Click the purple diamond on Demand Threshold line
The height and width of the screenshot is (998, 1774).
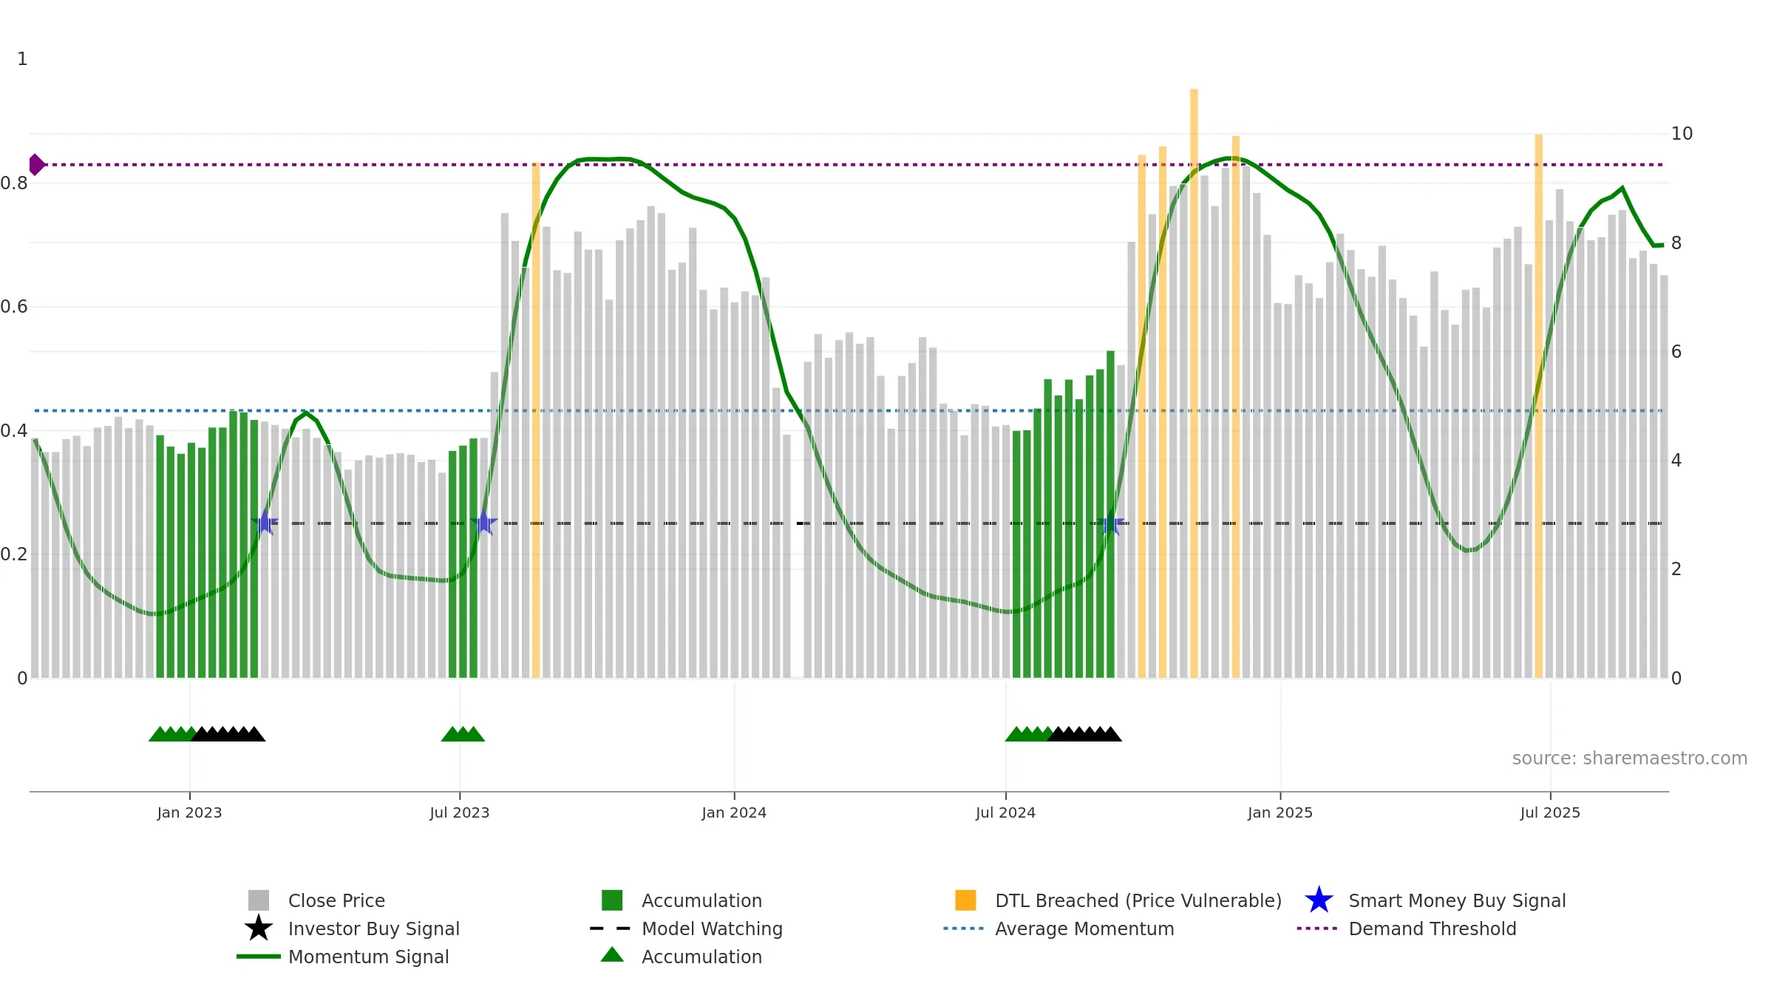36,164
